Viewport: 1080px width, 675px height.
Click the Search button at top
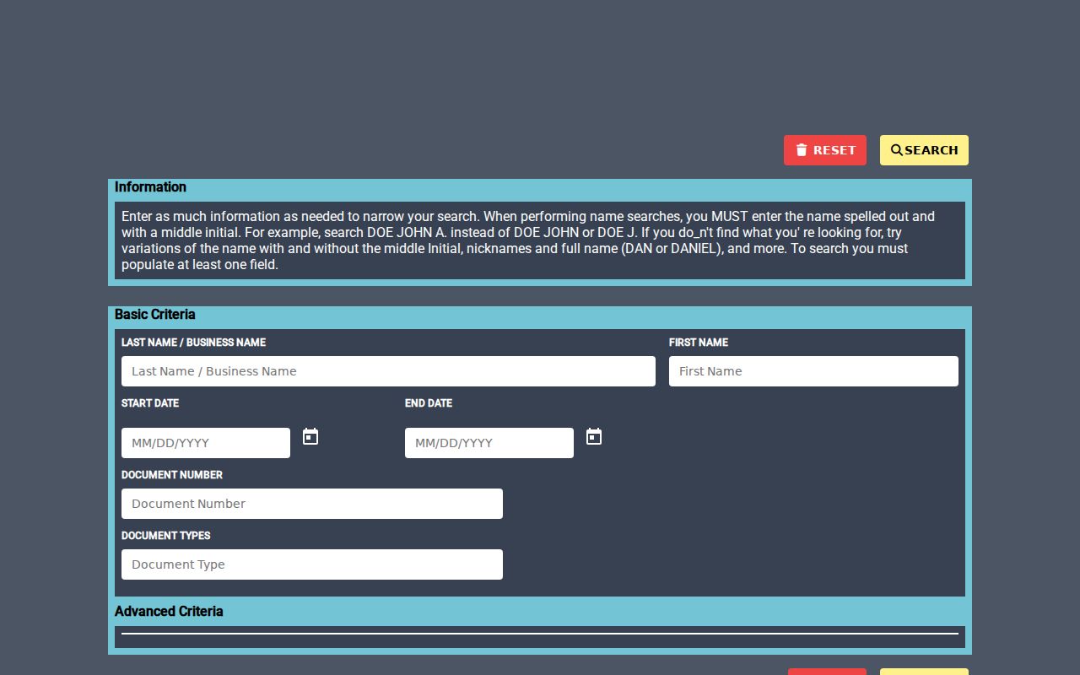[x=924, y=150]
